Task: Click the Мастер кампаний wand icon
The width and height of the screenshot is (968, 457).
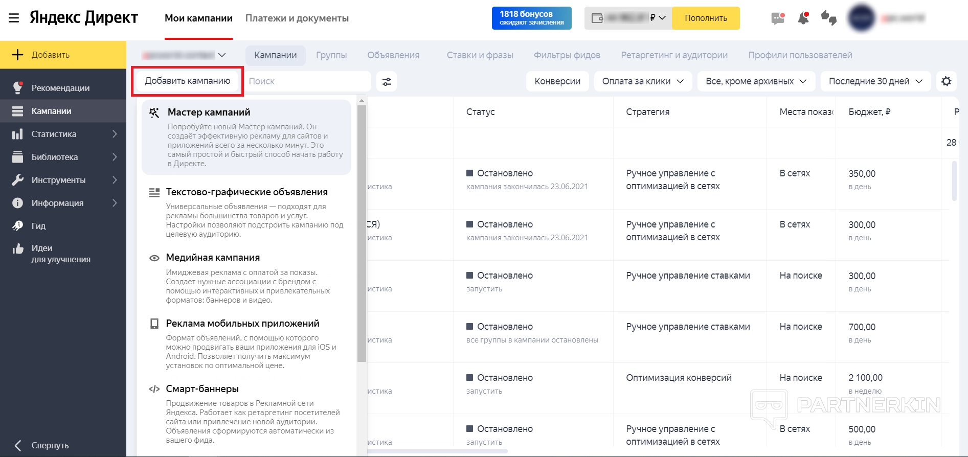Action: pos(154,113)
